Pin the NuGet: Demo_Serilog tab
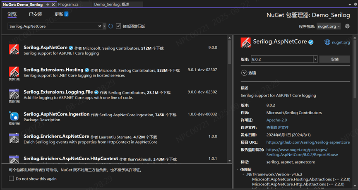 pos(48,5)
